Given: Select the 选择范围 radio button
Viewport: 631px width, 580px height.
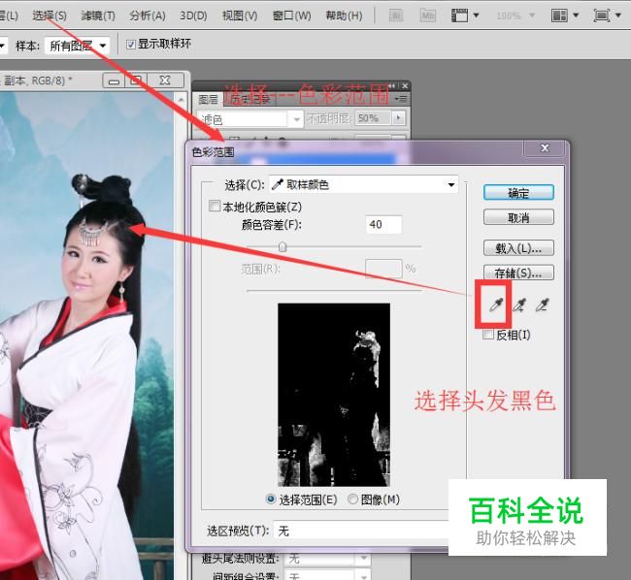Looking at the screenshot, I should click(271, 499).
